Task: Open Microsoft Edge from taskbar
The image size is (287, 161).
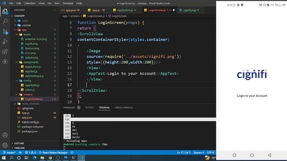Action: pos(35,158)
